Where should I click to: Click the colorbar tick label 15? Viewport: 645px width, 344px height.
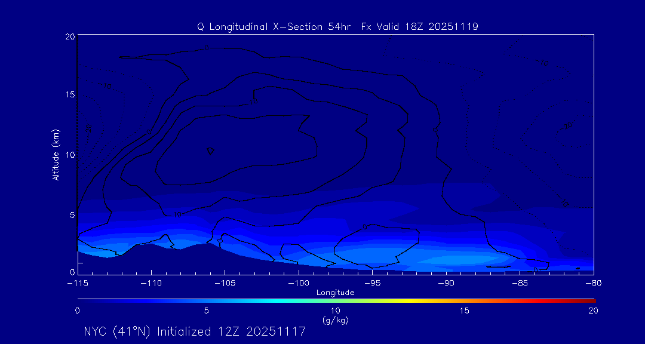464,311
